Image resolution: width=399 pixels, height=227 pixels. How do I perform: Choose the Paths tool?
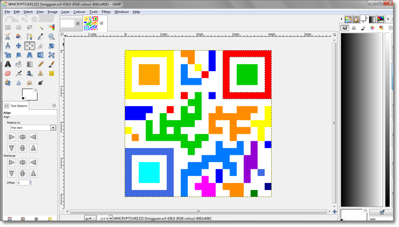(x=30, y=37)
